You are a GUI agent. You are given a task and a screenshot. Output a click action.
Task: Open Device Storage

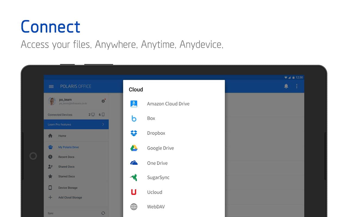pos(68,188)
